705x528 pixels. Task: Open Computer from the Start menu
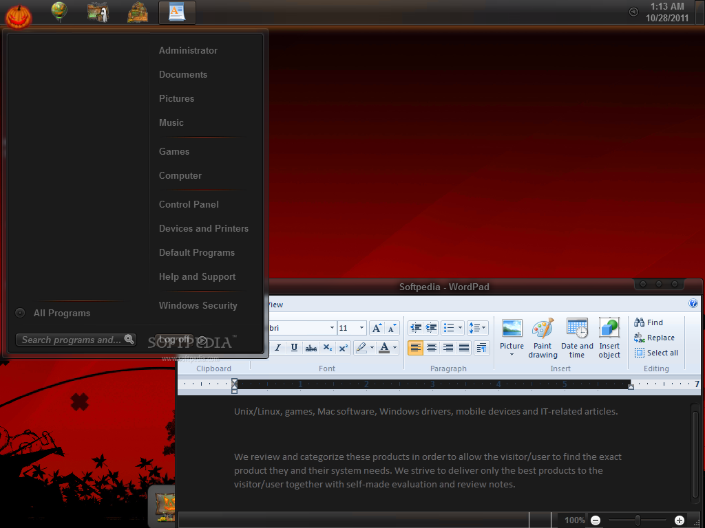(x=180, y=176)
